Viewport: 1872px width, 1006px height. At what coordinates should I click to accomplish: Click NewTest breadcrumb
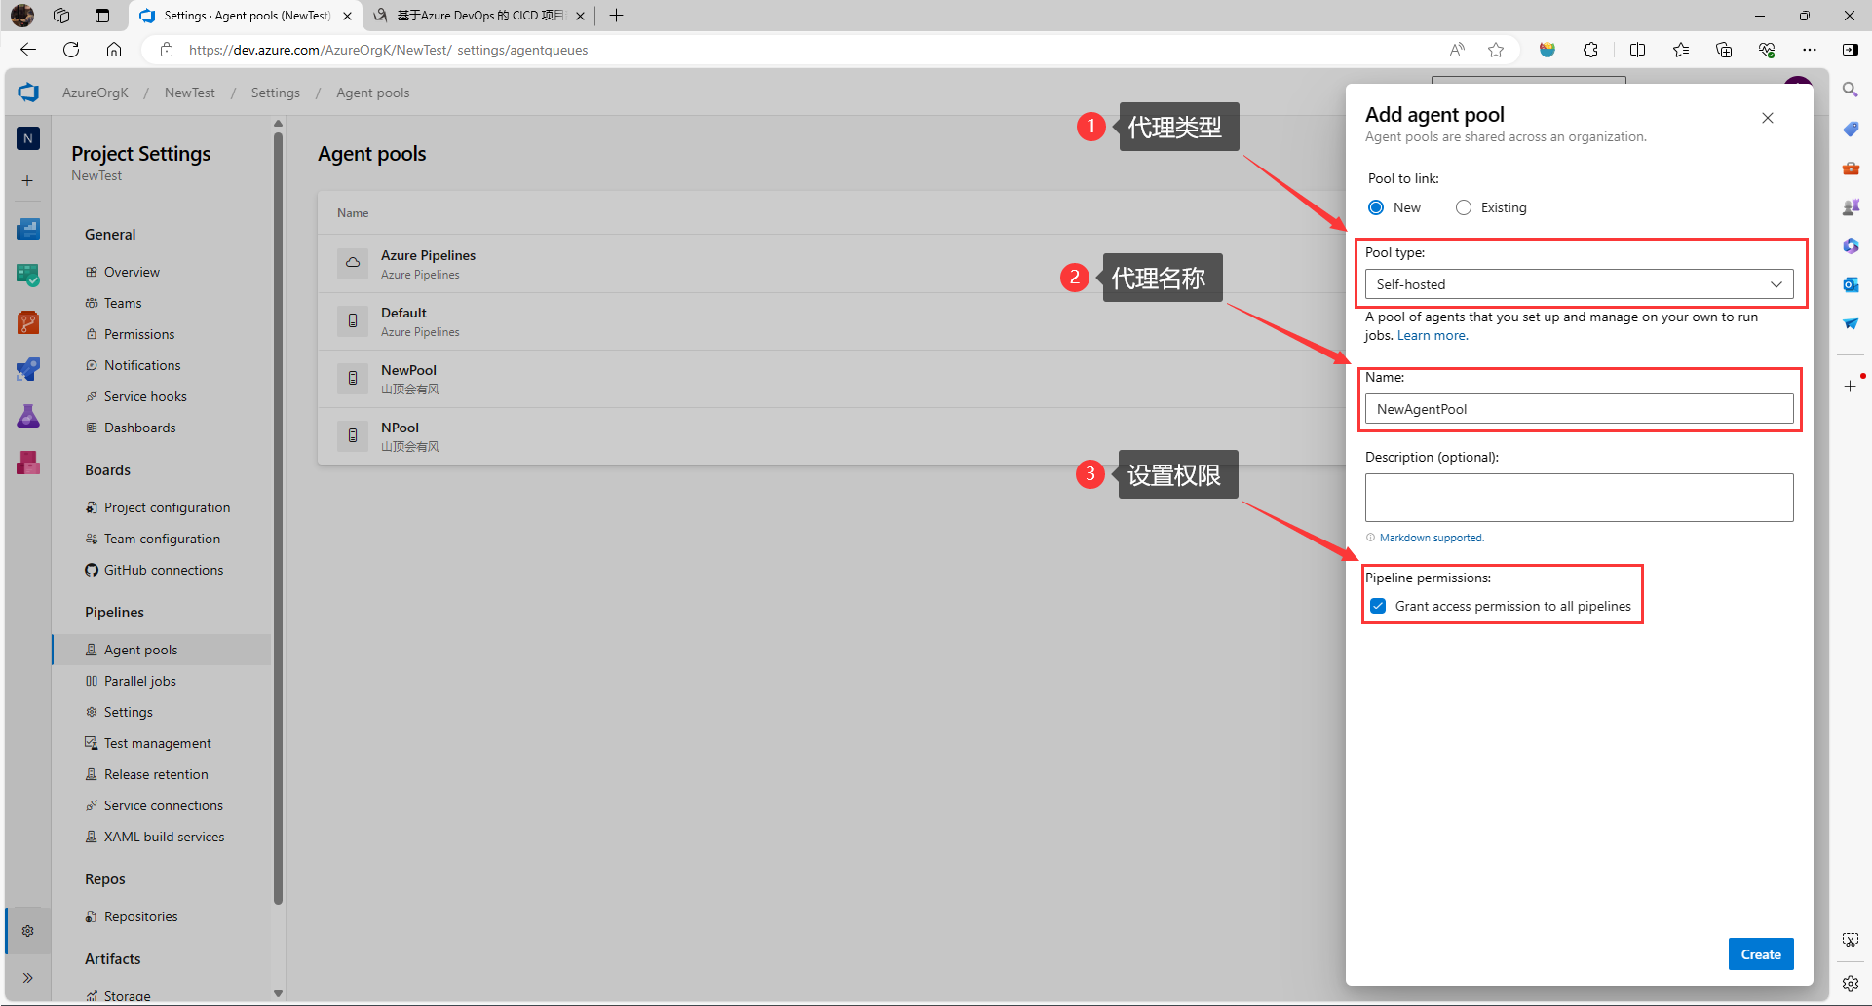click(190, 93)
